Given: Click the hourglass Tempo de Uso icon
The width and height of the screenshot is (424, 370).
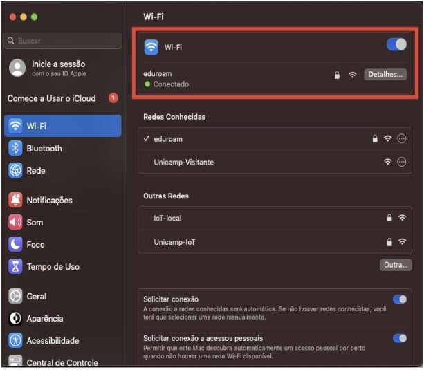Looking at the screenshot, I should point(15,267).
